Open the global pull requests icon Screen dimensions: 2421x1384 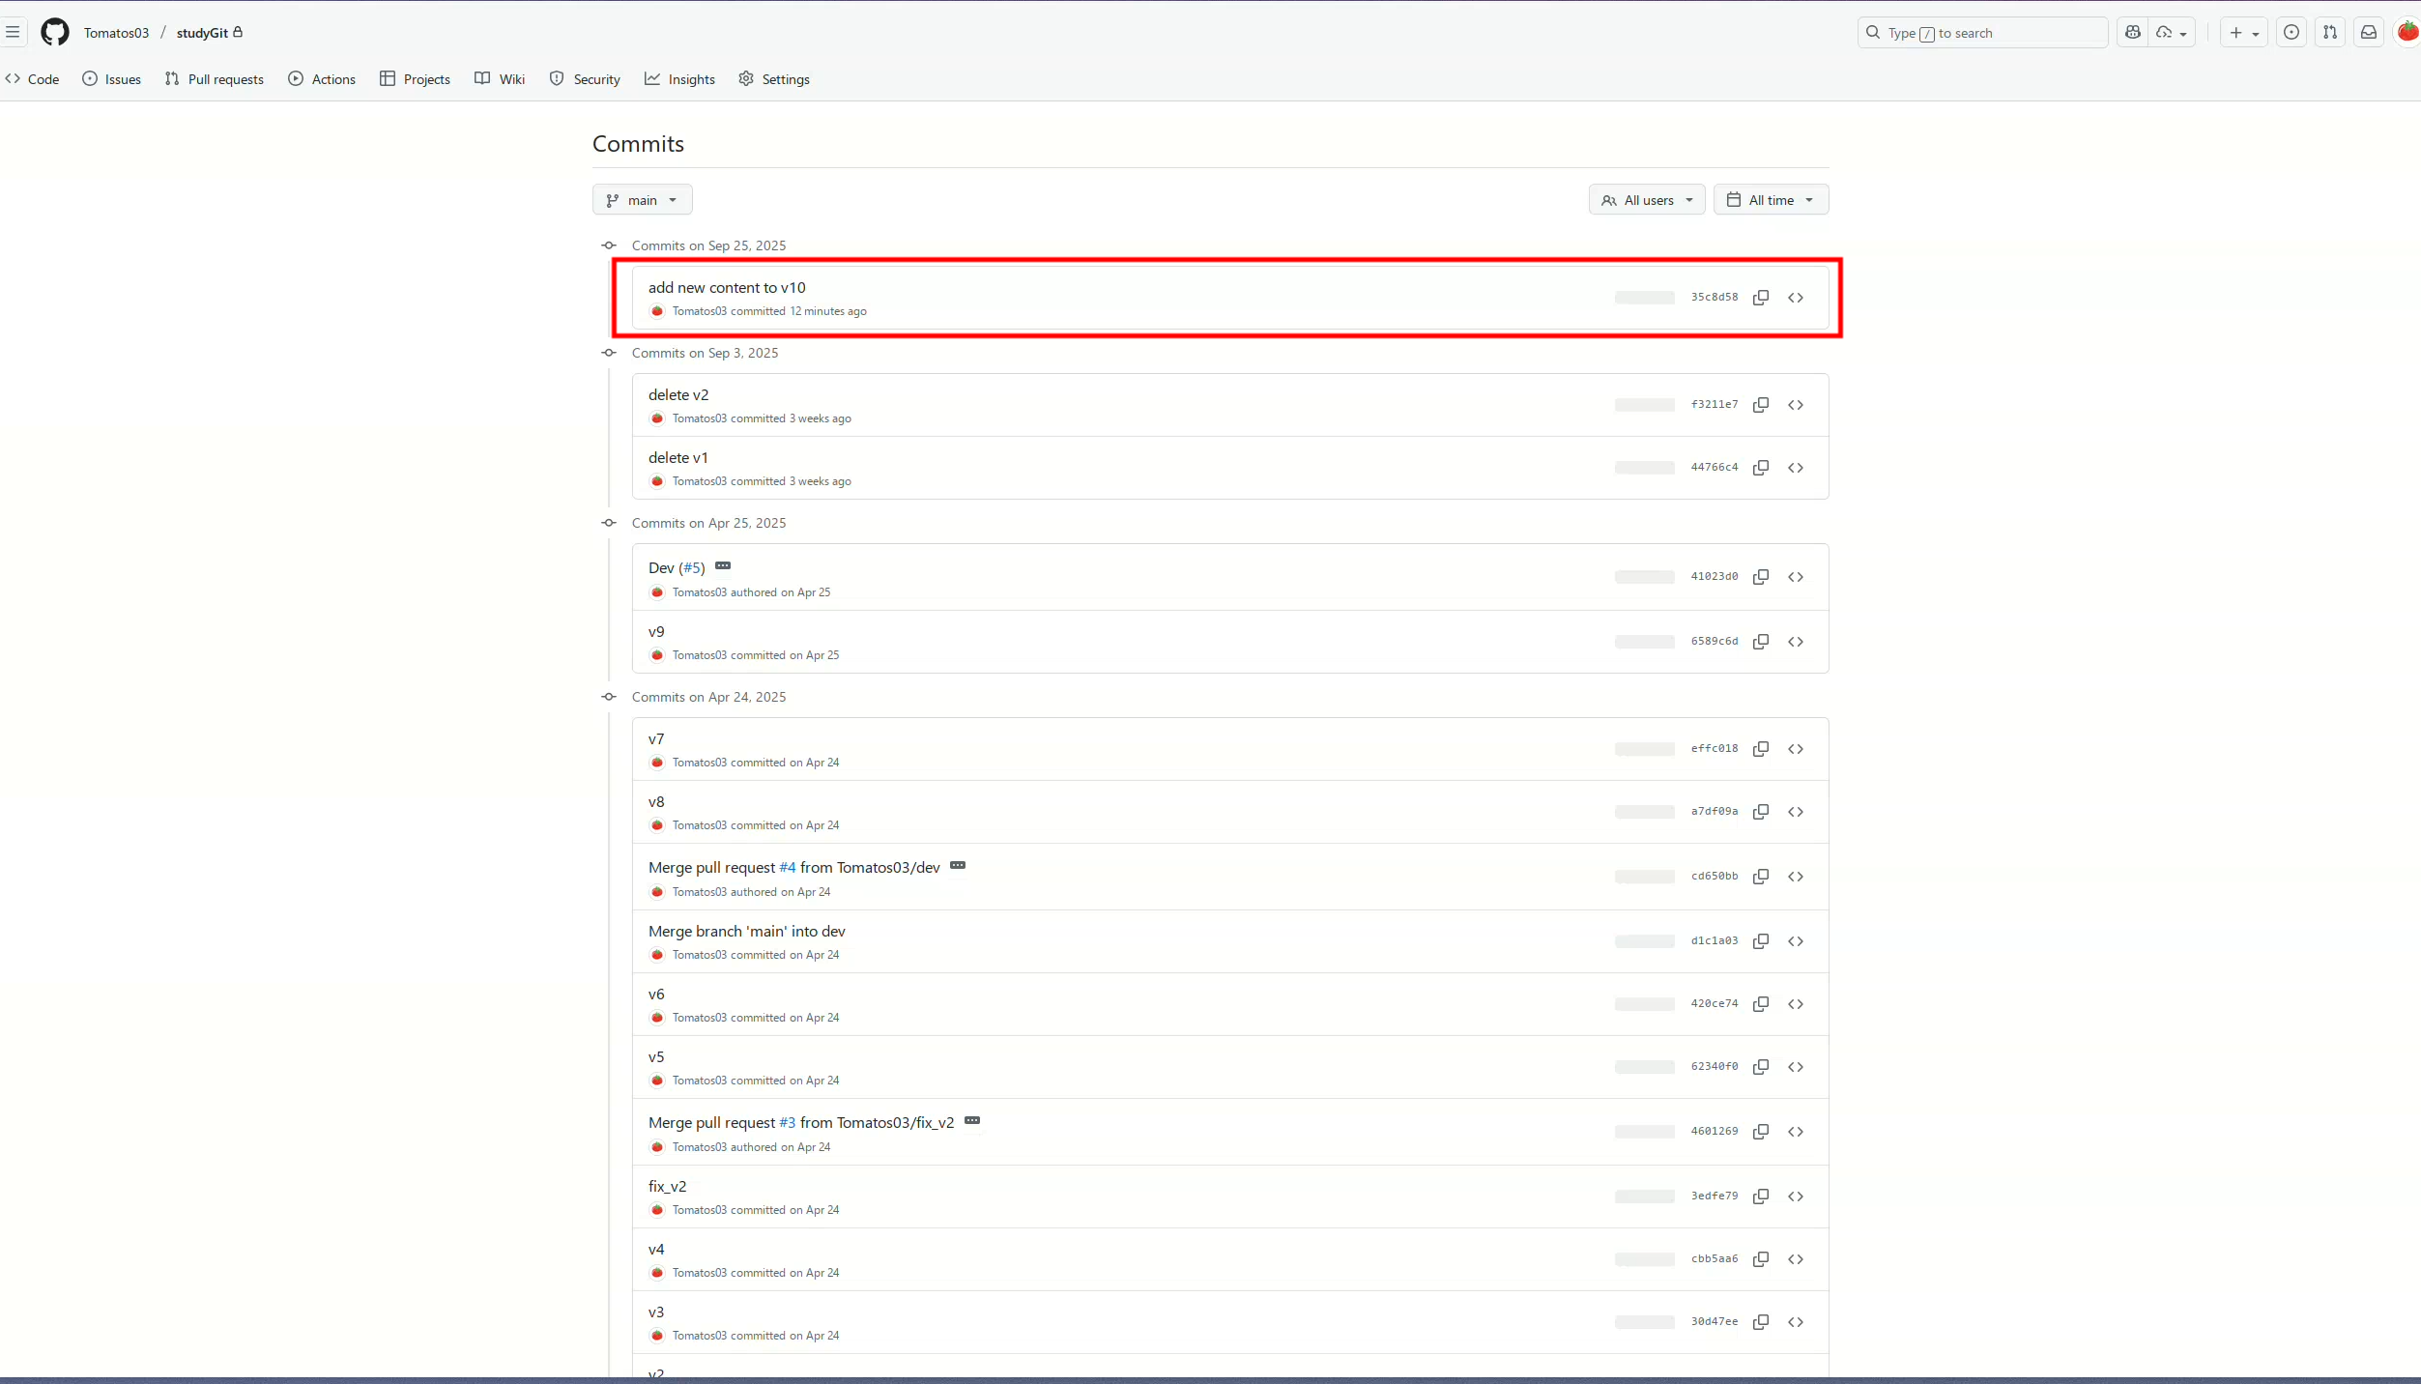pyautogui.click(x=2330, y=32)
